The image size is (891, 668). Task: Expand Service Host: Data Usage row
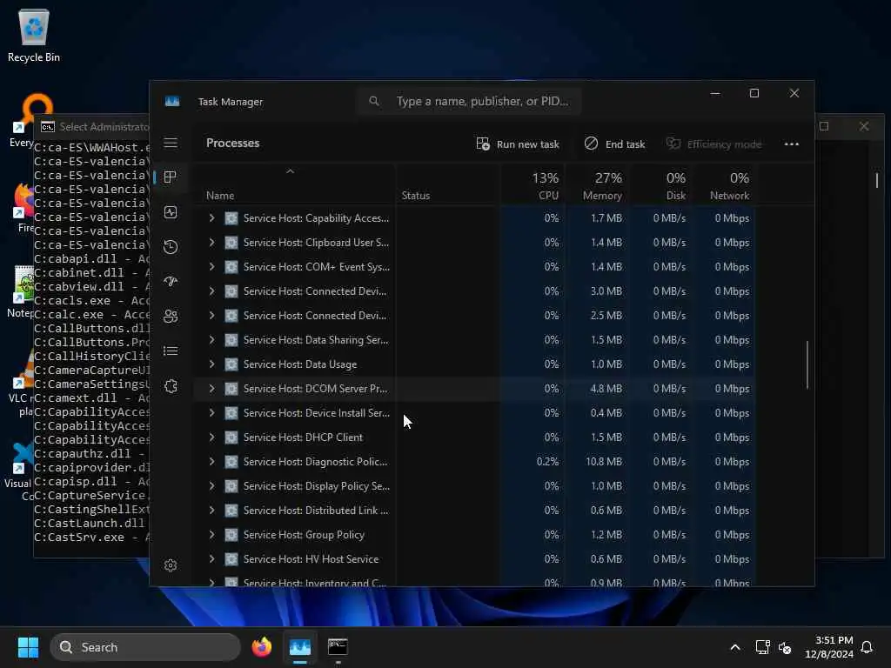pyautogui.click(x=211, y=364)
